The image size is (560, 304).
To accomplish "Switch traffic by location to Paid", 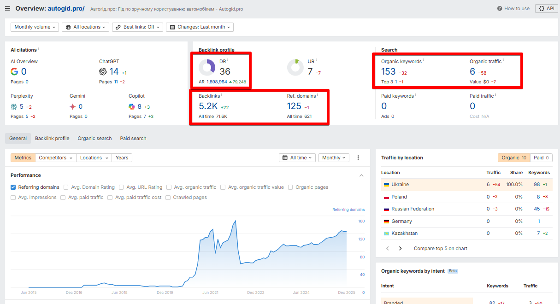I will [x=541, y=158].
